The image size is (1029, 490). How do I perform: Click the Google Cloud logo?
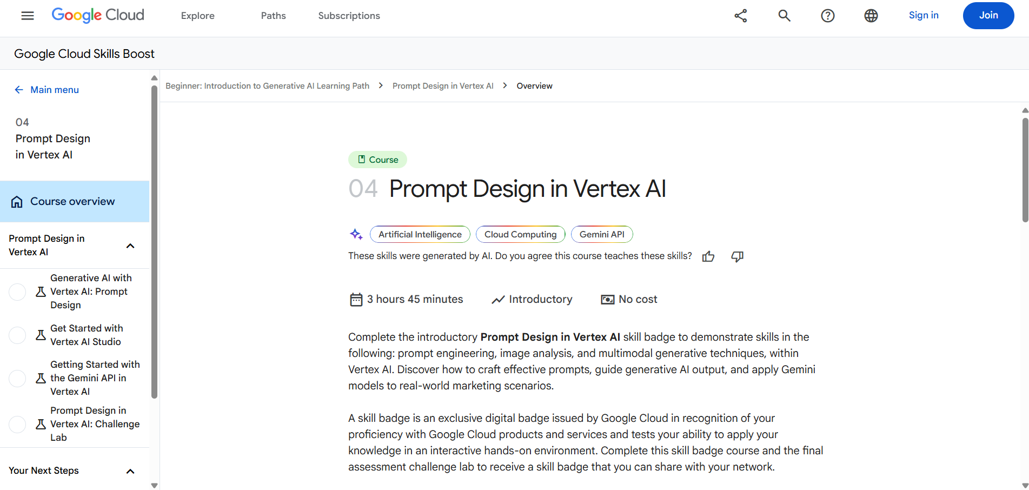coord(98,15)
